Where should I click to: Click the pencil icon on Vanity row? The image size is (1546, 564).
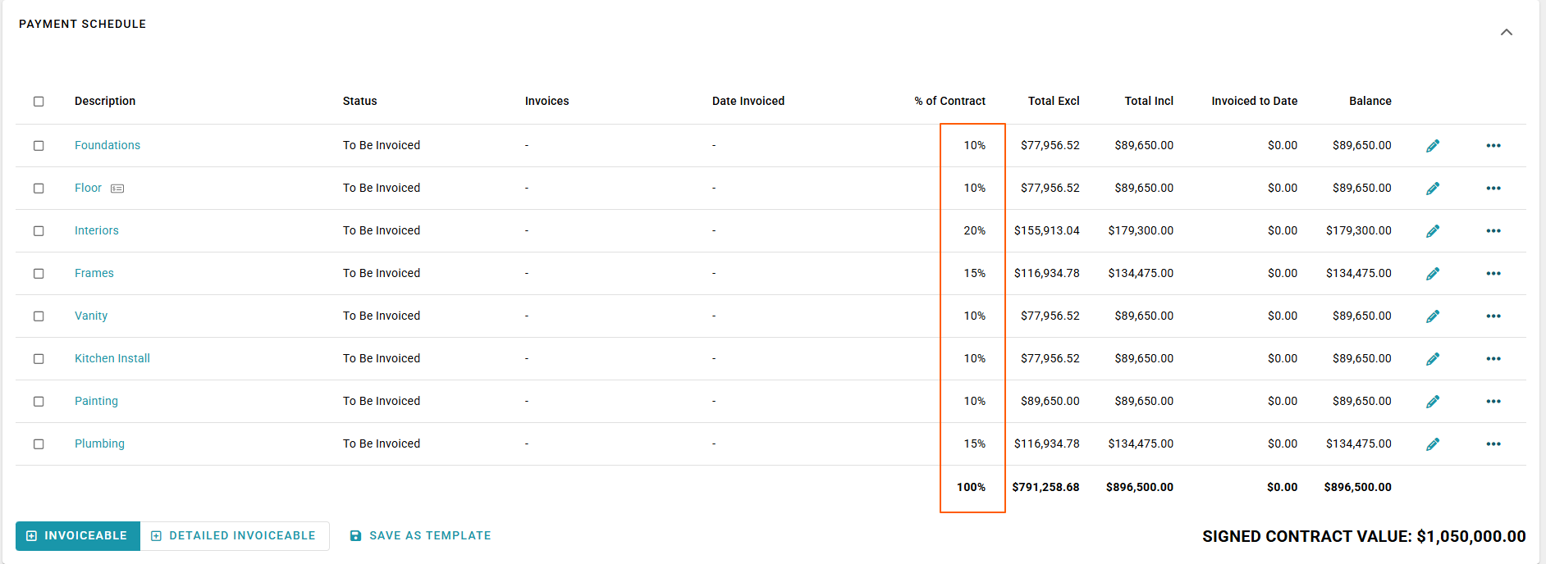coord(1433,316)
